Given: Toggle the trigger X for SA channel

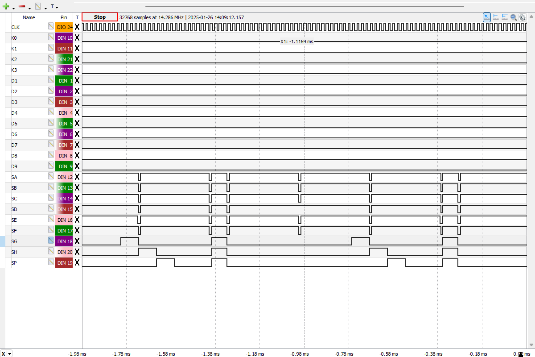Looking at the screenshot, I should pyautogui.click(x=77, y=177).
